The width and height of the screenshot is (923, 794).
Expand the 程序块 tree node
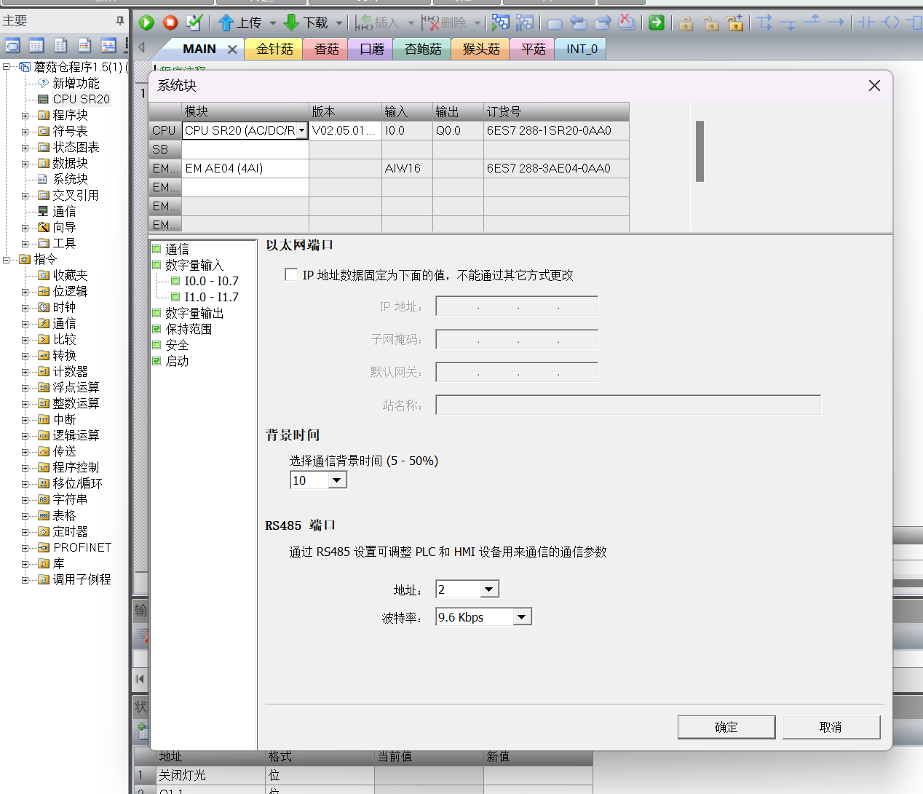tap(25, 115)
